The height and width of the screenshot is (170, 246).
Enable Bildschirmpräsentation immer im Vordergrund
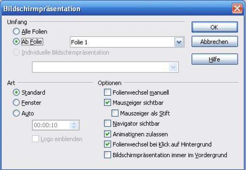pos(108,155)
